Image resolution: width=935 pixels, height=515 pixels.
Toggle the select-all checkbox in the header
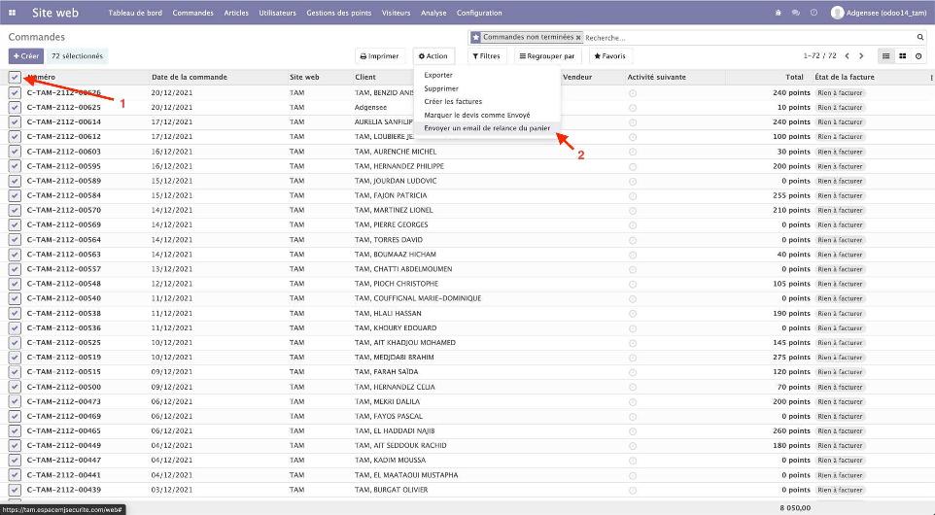coord(15,78)
